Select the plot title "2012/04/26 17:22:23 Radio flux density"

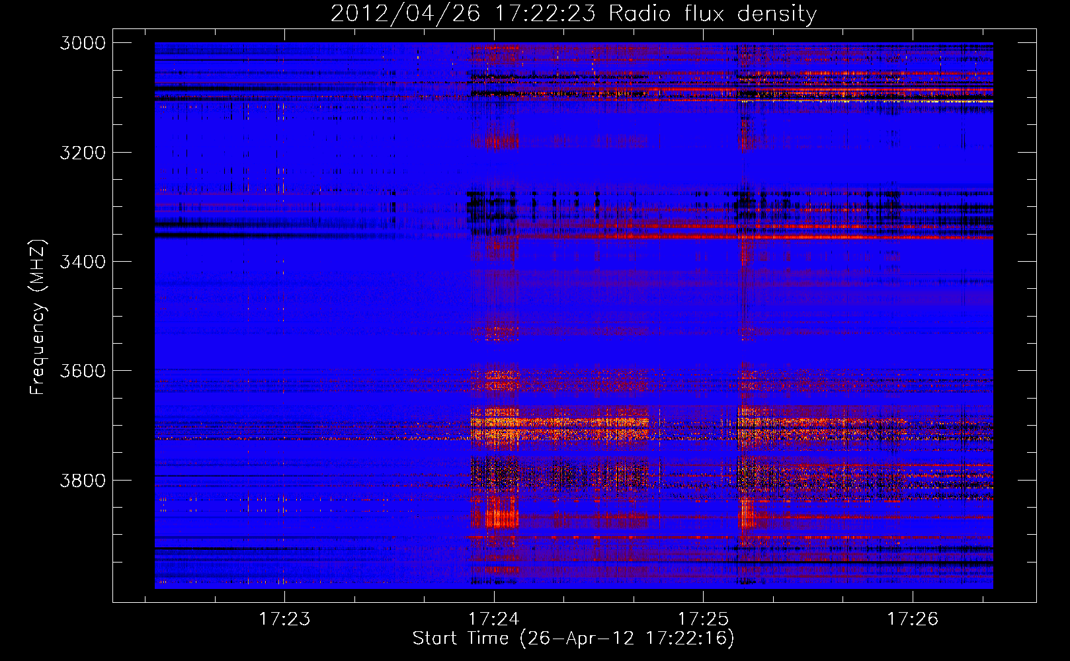pos(573,14)
